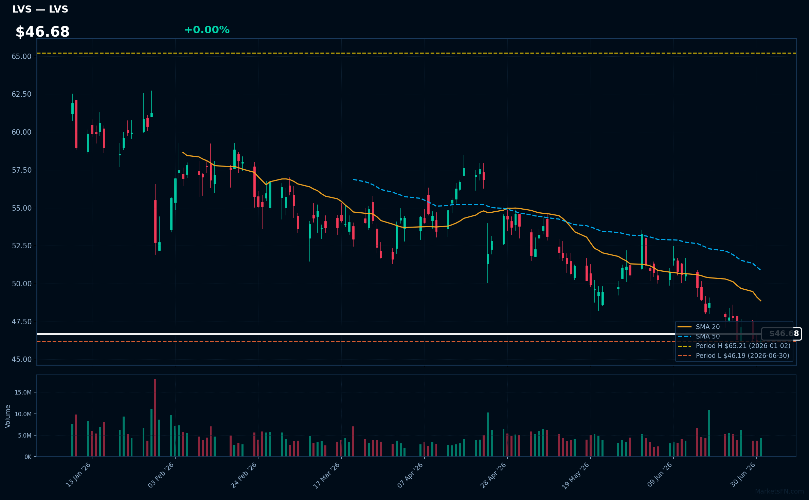Select the 5.0M volume axis label
The width and height of the screenshot is (809, 500).
(x=24, y=436)
